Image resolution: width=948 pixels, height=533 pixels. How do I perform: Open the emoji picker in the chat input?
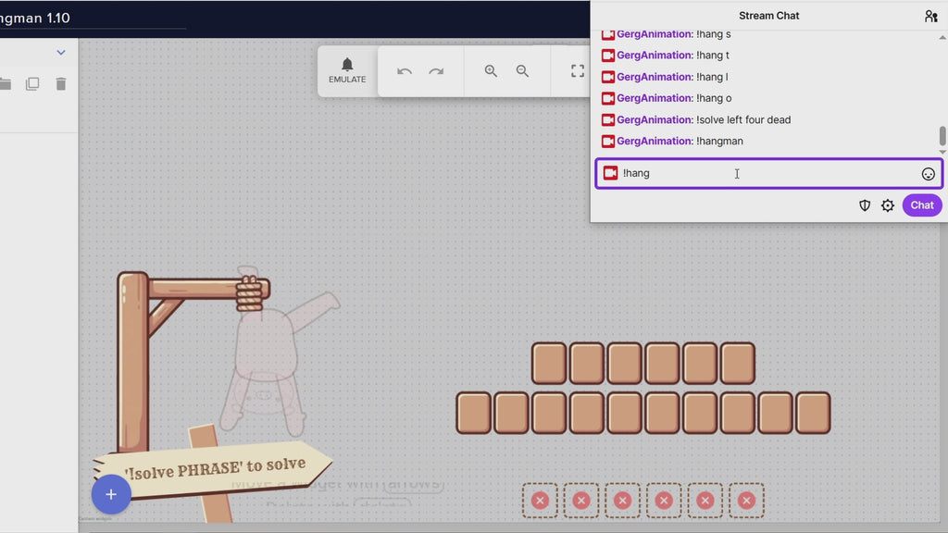927,173
